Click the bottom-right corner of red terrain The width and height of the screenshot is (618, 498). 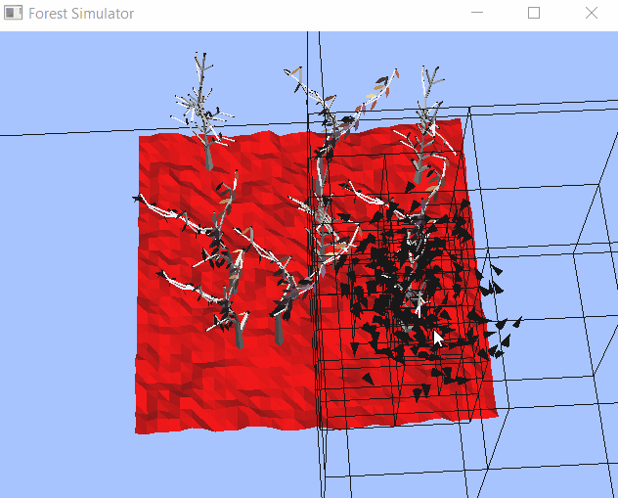point(495,411)
